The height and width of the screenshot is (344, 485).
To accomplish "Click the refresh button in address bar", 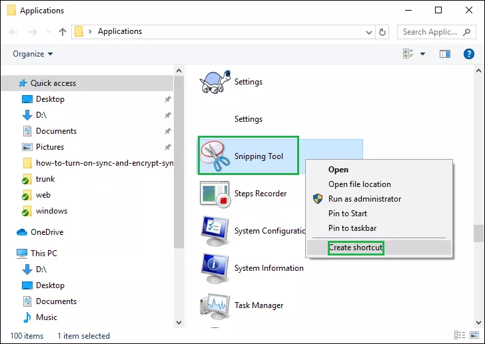I will click(382, 32).
